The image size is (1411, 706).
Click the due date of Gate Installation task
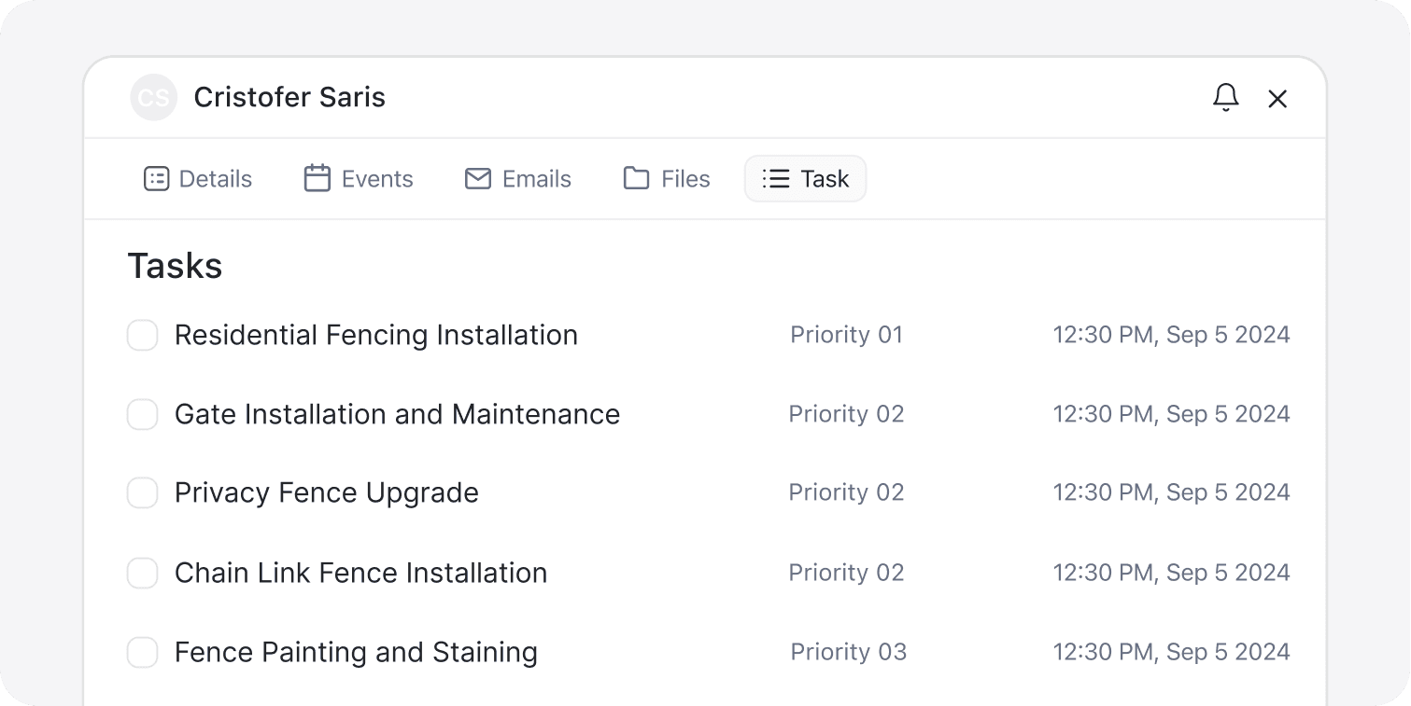pyautogui.click(x=1171, y=415)
